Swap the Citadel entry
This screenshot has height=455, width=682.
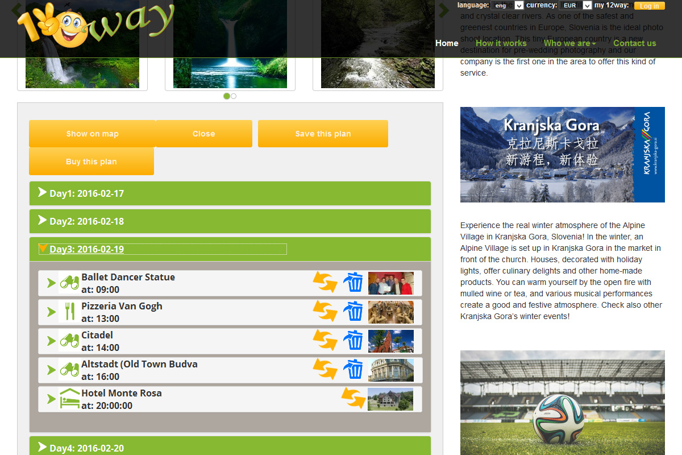[325, 340]
